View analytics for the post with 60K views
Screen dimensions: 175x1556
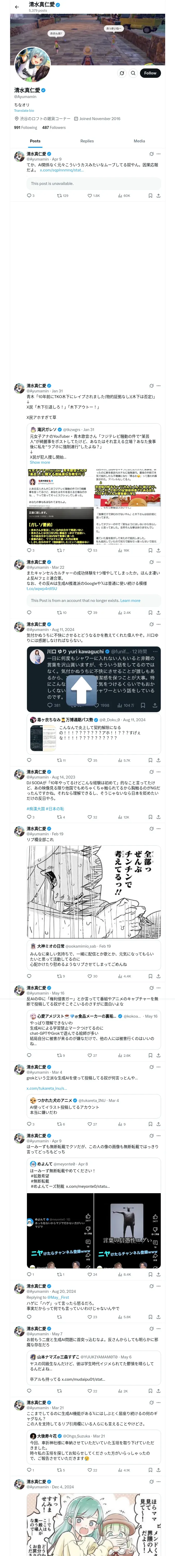pyautogui.click(x=124, y=196)
